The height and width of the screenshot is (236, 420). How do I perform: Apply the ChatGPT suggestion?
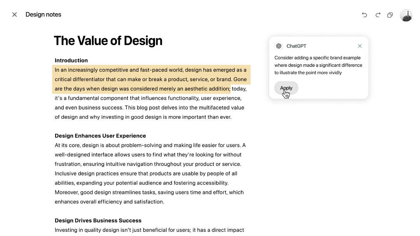coord(286,88)
